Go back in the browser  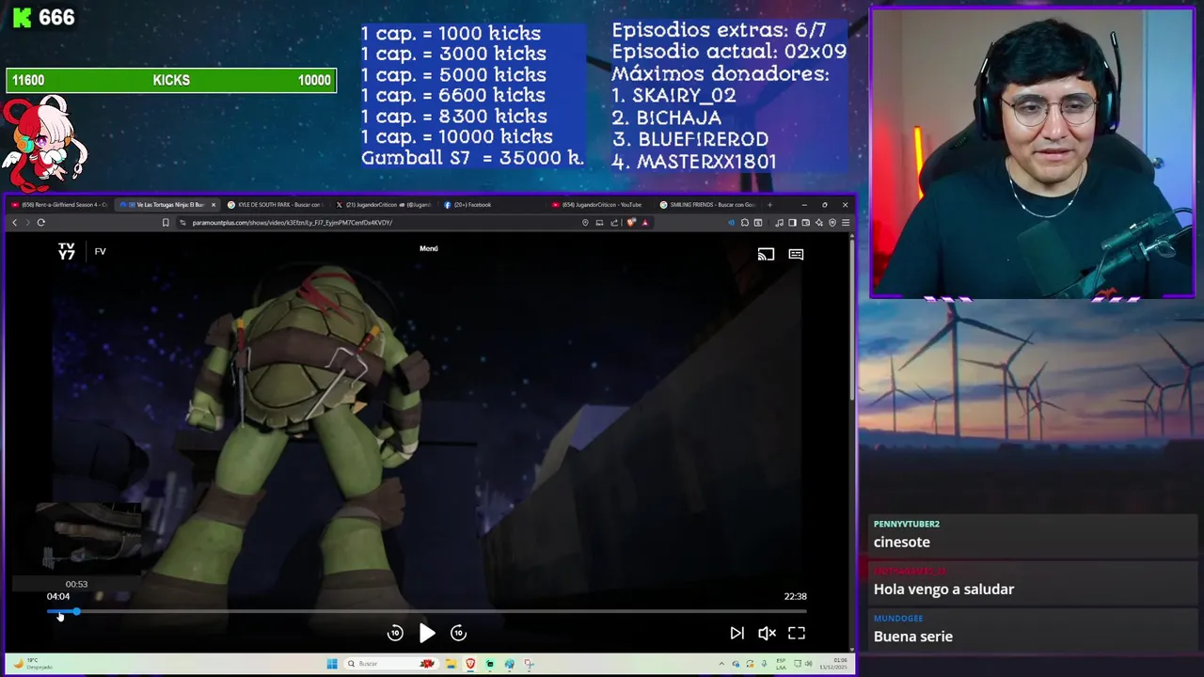[14, 223]
